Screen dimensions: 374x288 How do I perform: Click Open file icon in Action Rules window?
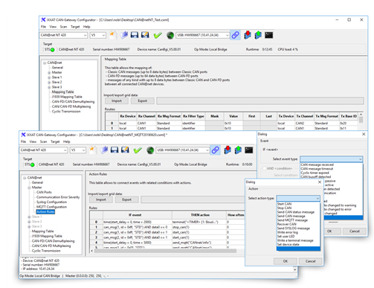[104, 150]
